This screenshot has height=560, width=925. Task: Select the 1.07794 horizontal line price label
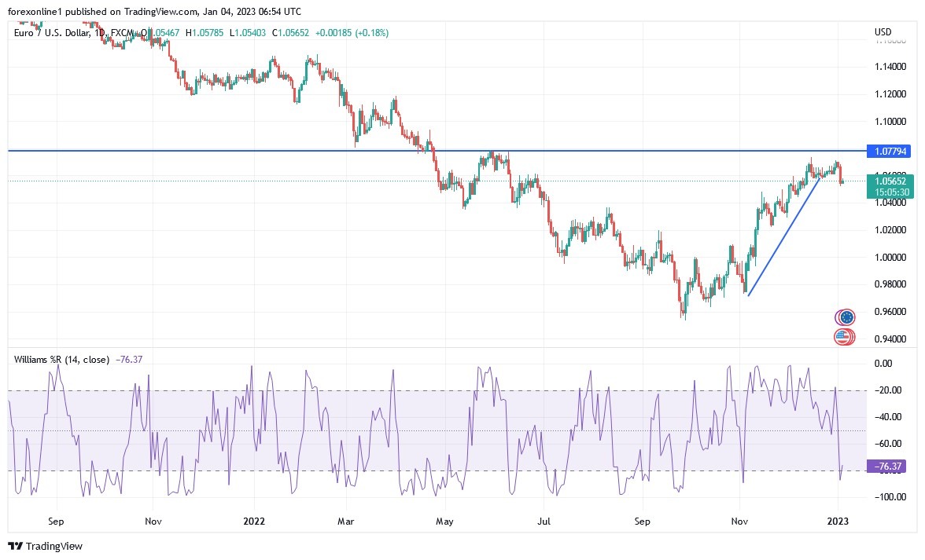point(889,152)
